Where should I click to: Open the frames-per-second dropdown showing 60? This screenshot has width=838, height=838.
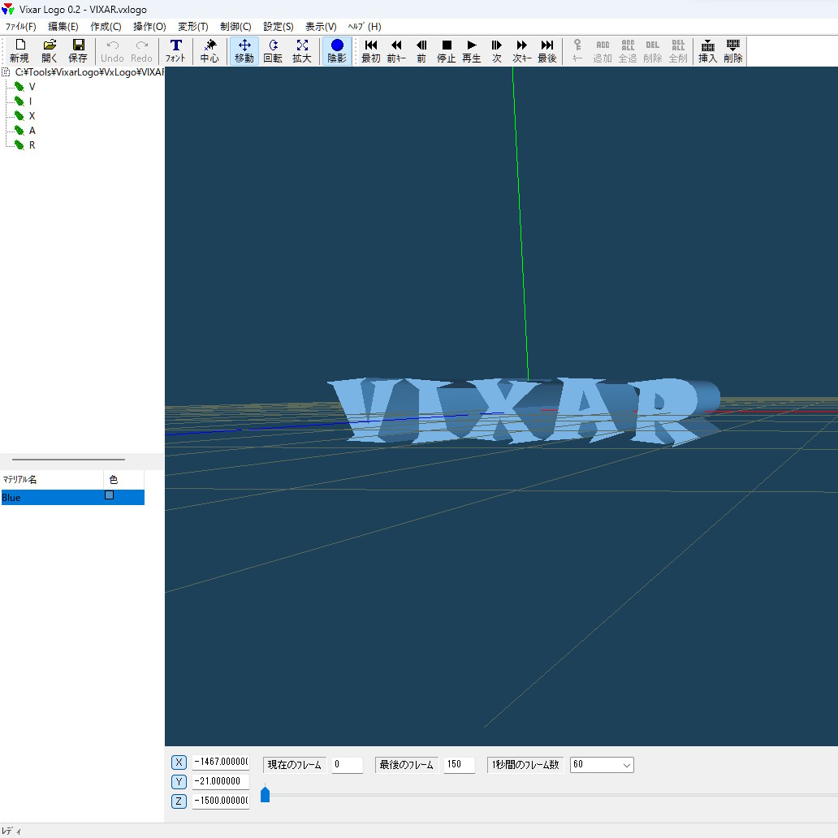(627, 764)
